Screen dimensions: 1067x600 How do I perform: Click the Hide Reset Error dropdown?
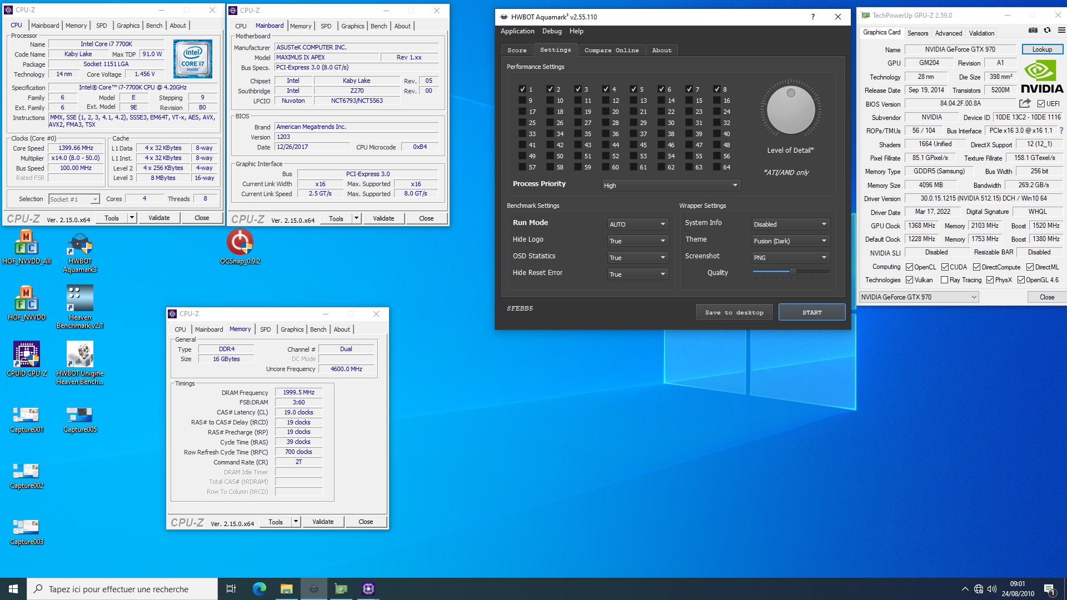[637, 274]
